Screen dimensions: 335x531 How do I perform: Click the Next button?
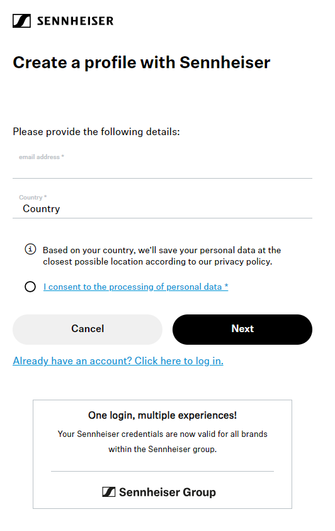click(x=242, y=330)
